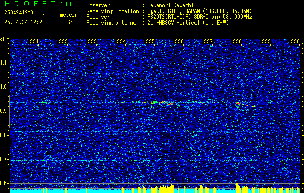The height and width of the screenshot is (193, 304).
Task: Click the 1222 time marker
Action: [62, 41]
